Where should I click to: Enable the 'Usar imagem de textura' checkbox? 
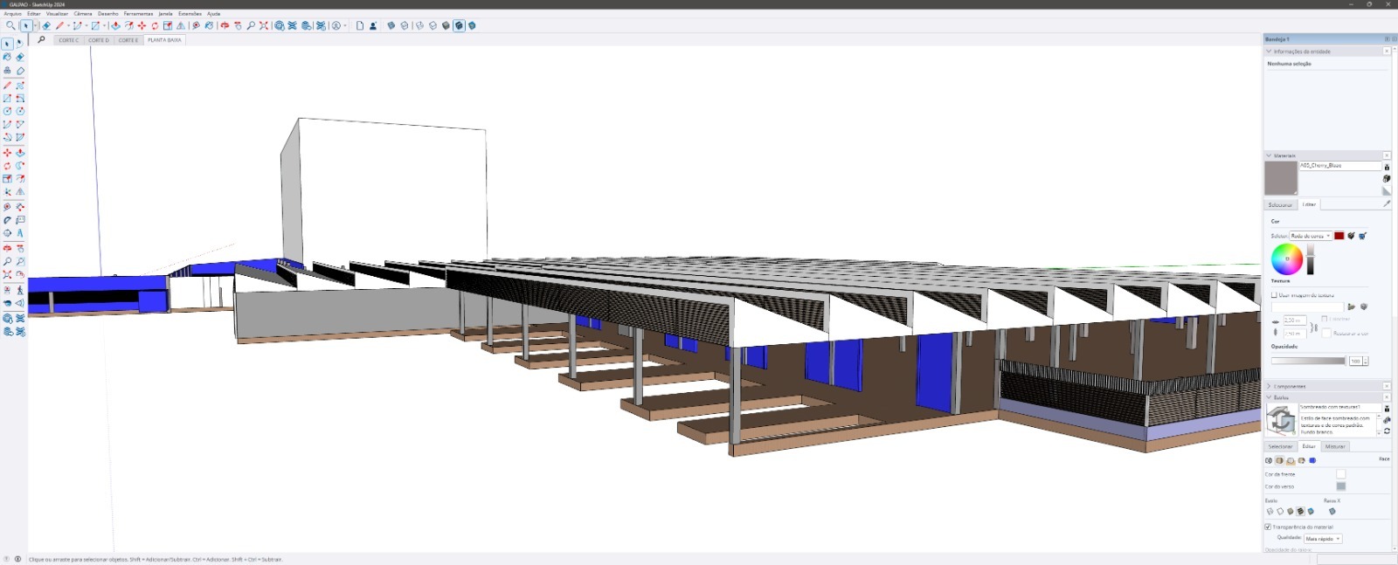[1274, 295]
